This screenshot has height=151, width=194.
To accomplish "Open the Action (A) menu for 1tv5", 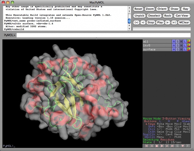I will pyautogui.click(x=174, y=45).
